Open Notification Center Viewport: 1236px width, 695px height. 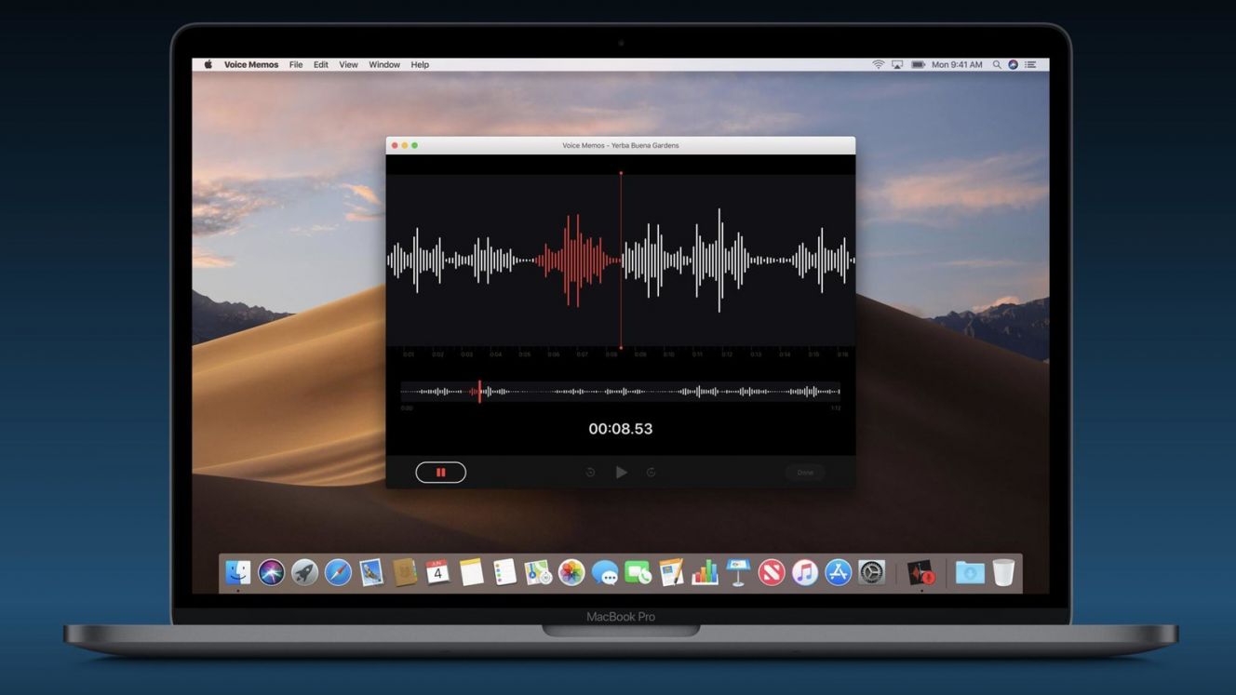coord(1030,64)
